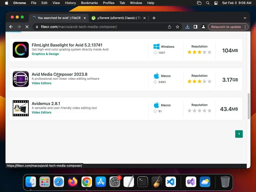Click page 1 pagination button
This screenshot has height=192, width=256.
[239, 134]
